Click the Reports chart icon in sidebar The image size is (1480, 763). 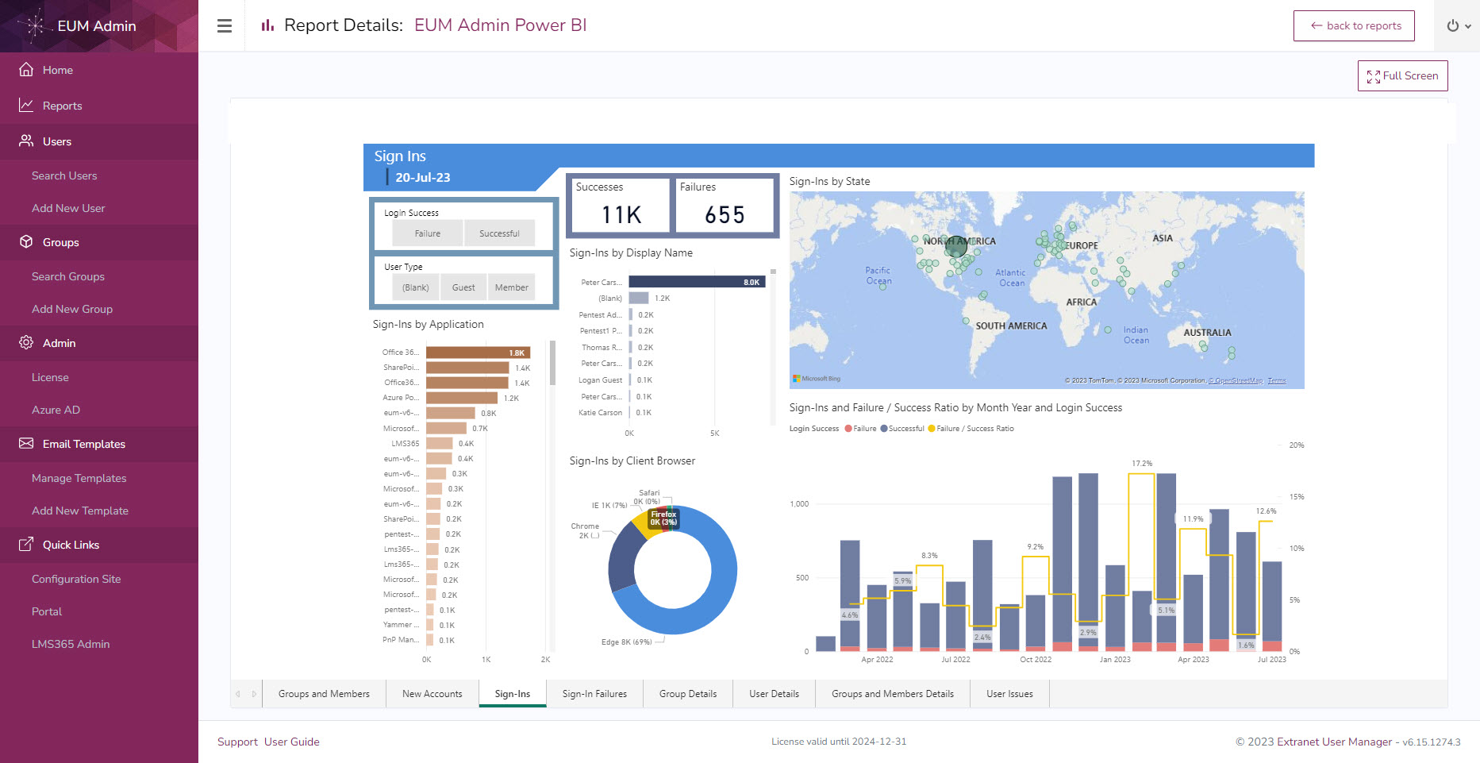tap(26, 105)
